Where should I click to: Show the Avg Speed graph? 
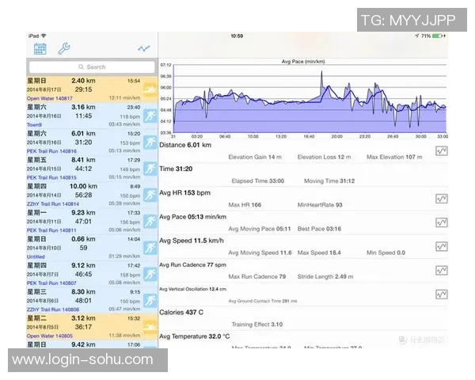[x=441, y=245]
